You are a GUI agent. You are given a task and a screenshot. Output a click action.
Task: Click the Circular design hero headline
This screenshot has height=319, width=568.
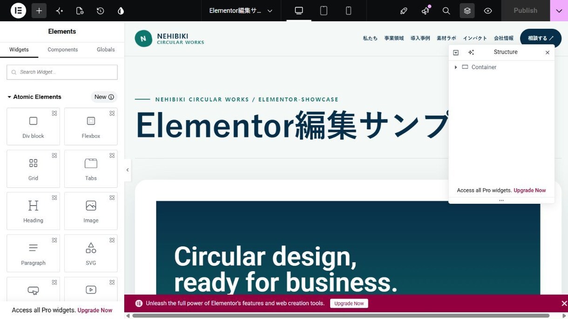coord(286,269)
